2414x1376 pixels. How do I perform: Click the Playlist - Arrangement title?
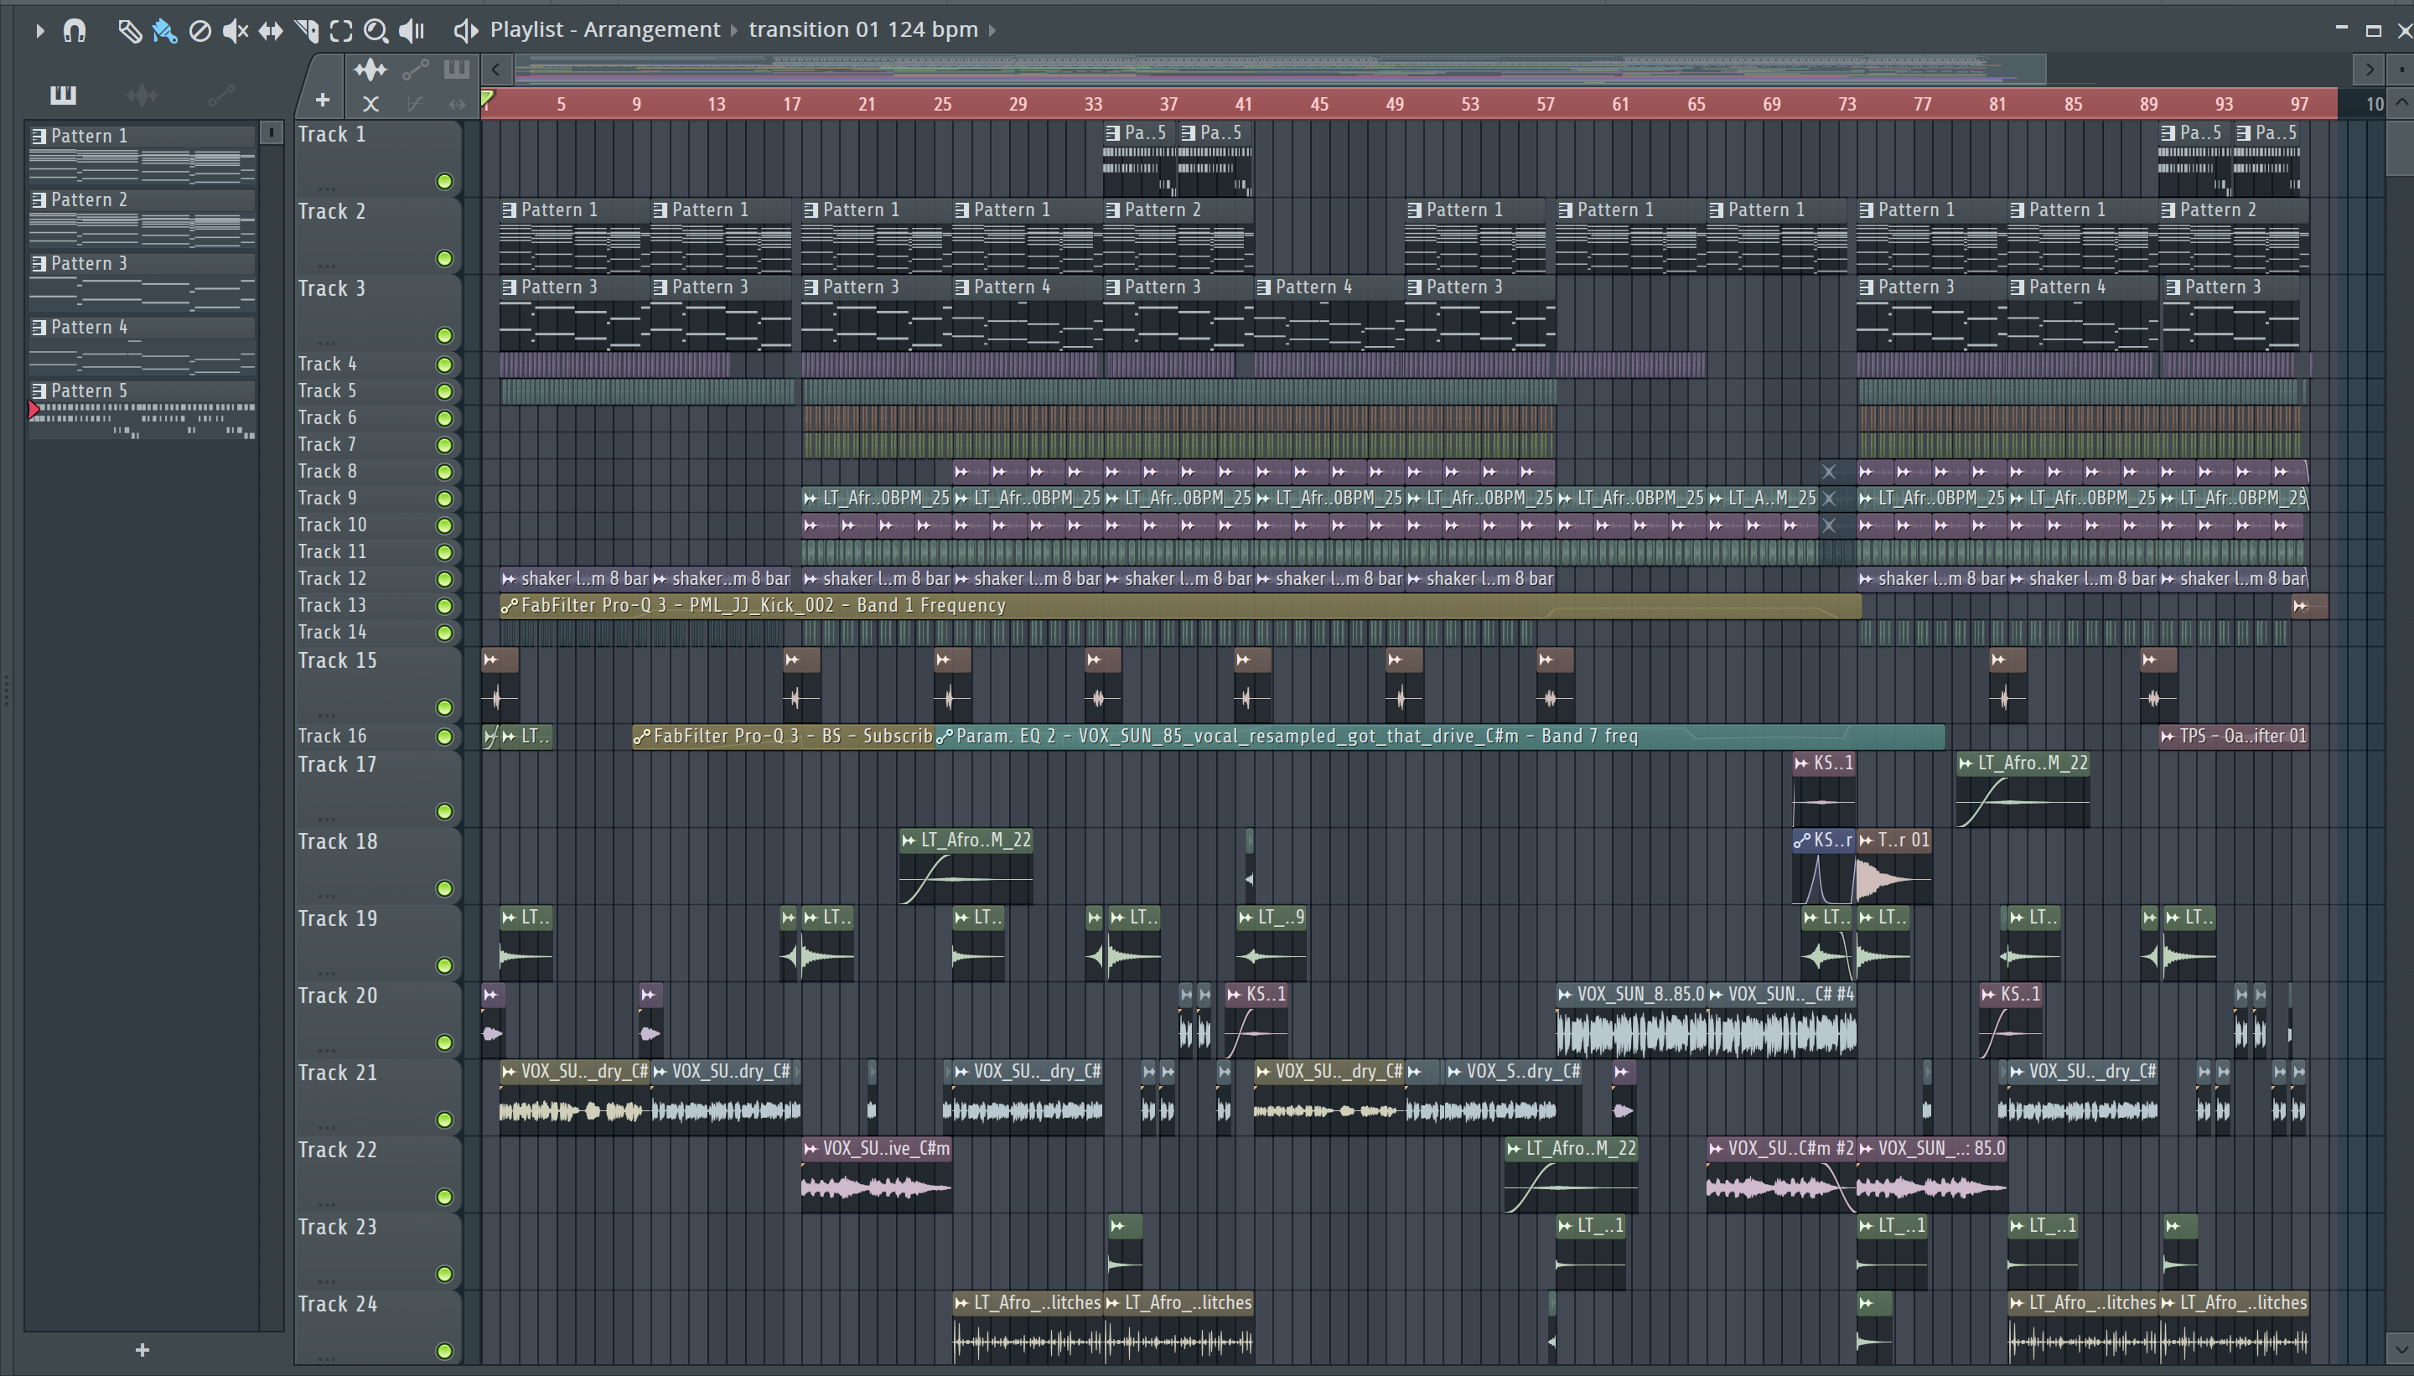point(605,29)
